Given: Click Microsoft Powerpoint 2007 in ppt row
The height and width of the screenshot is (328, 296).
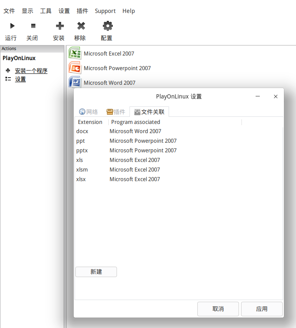Looking at the screenshot, I should click(x=143, y=141).
